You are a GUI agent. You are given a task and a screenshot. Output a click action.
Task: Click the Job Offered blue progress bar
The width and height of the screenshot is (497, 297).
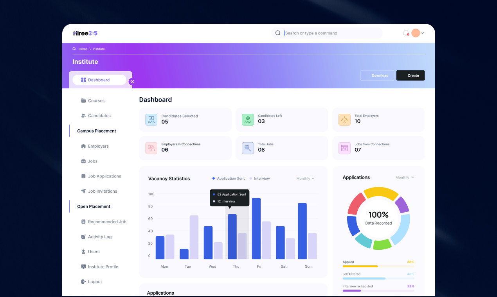pyautogui.click(x=378, y=278)
